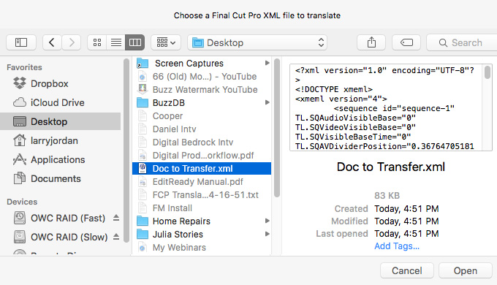The width and height of the screenshot is (497, 285).
Task: Select Dropbox in Favorites sidebar
Action: pyautogui.click(x=60, y=84)
